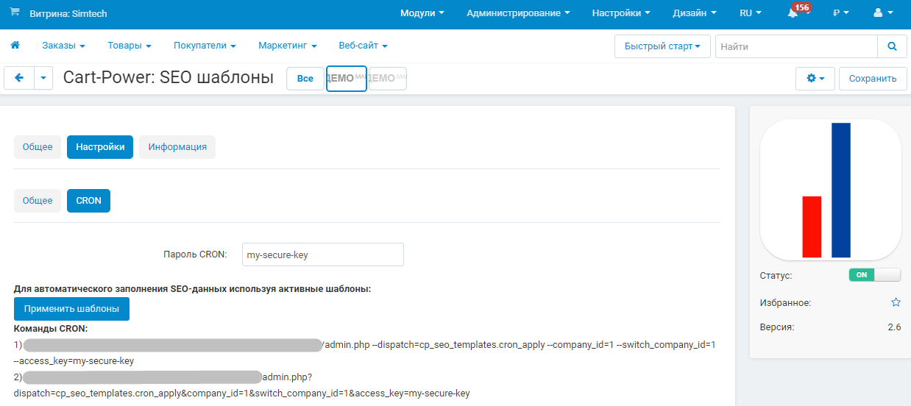
Task: Open notifications bell with 156 badge
Action: coord(793,13)
